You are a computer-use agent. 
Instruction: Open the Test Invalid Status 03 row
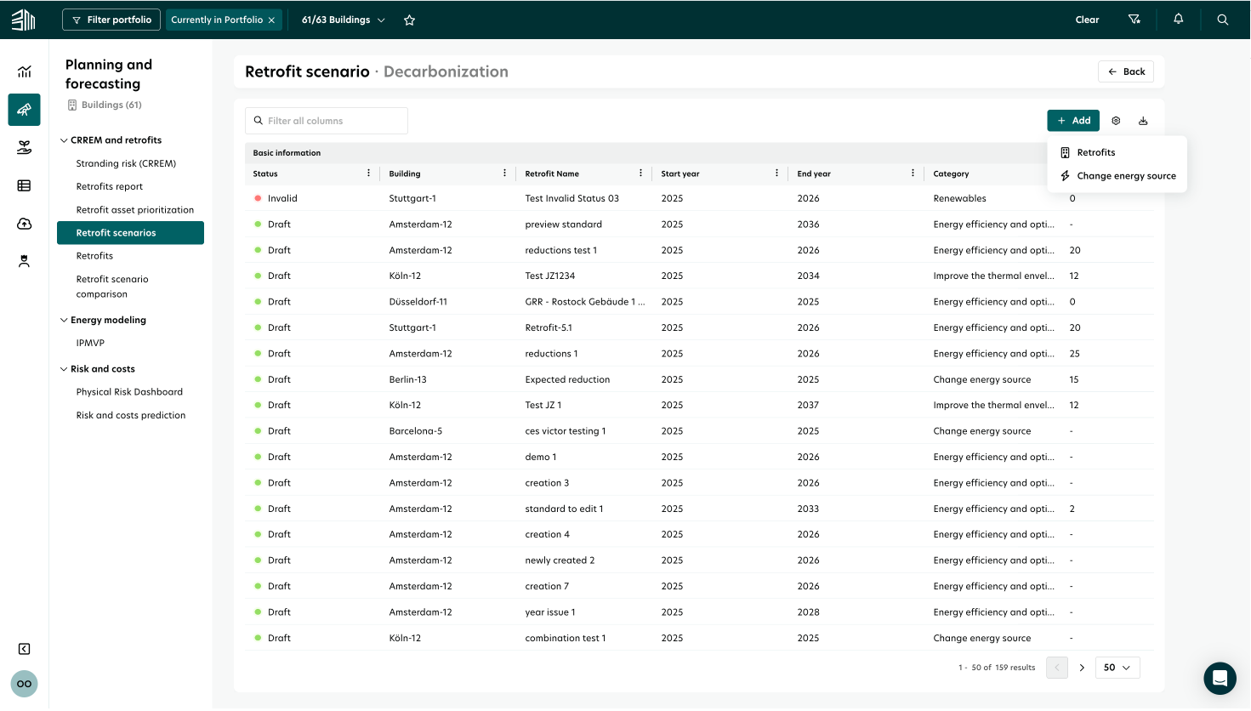tap(699, 198)
